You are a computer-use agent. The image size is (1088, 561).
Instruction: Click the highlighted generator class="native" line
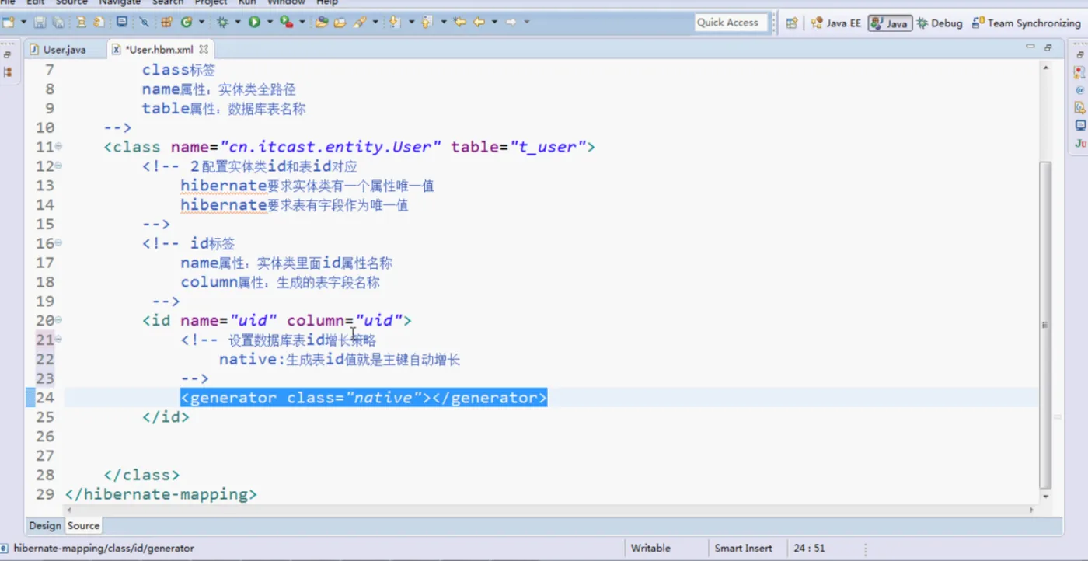click(364, 398)
